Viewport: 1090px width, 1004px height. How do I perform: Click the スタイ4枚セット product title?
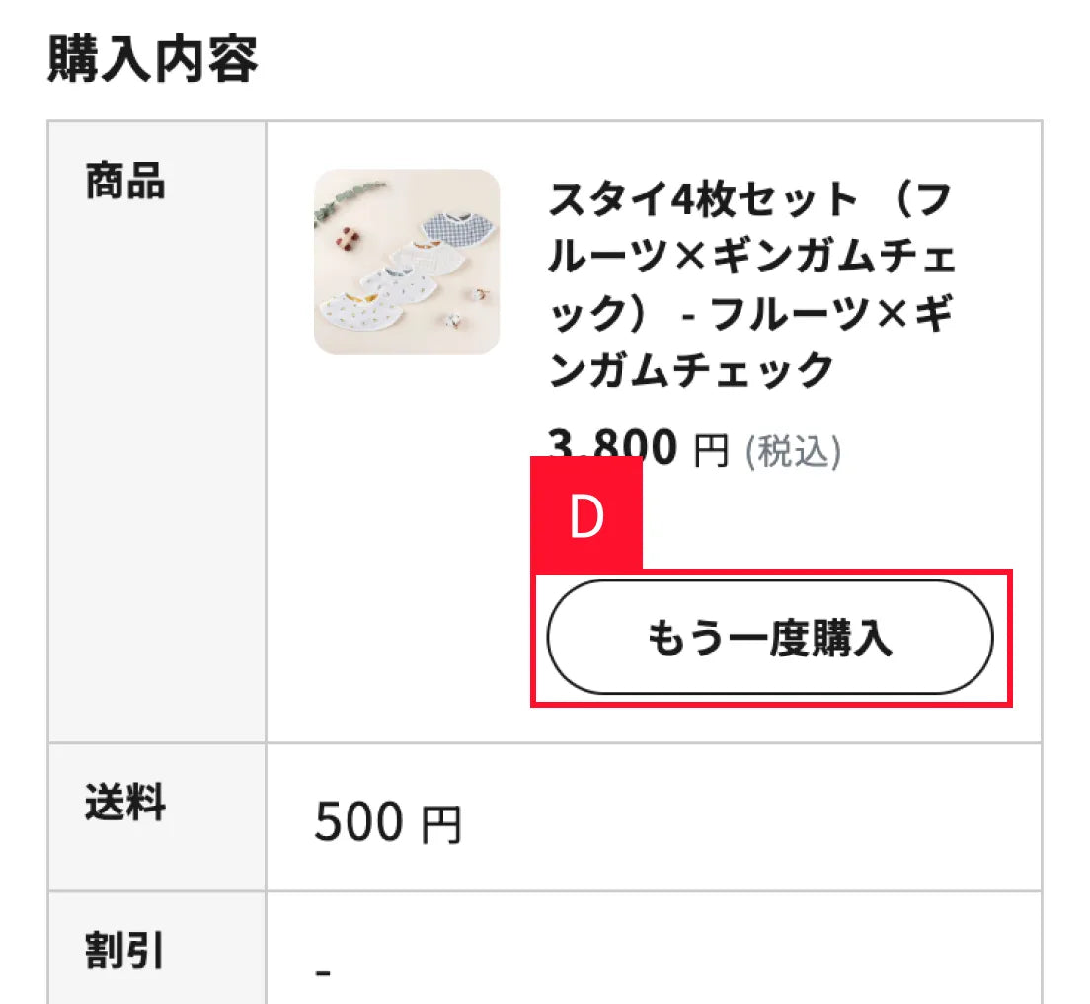tap(752, 283)
